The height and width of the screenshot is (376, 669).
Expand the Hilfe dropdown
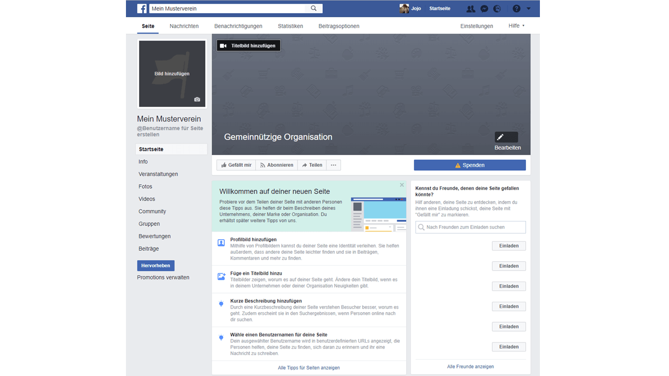coord(516,26)
